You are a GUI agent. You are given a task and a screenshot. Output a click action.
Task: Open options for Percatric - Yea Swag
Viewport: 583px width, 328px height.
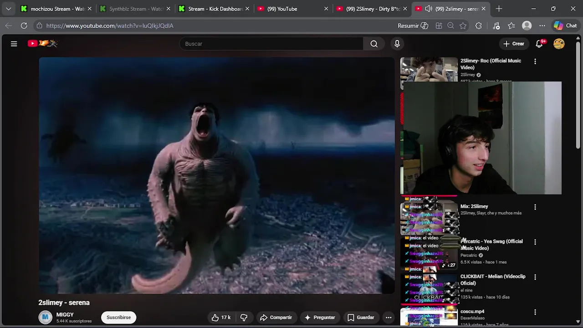[x=535, y=242]
